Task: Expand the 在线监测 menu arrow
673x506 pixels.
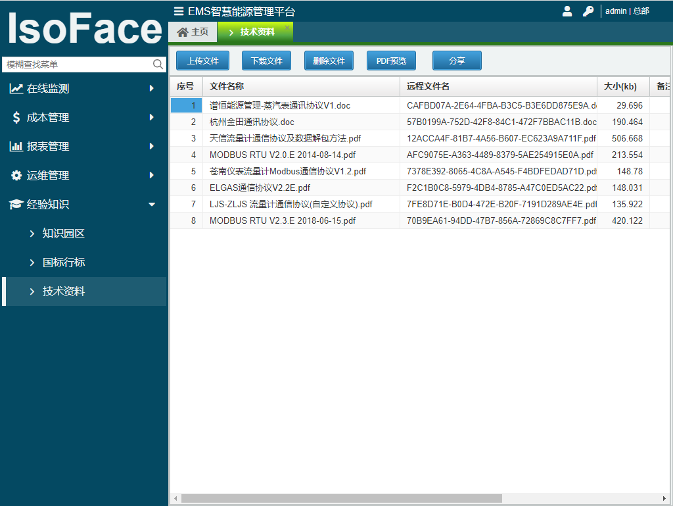Action: pyautogui.click(x=152, y=88)
